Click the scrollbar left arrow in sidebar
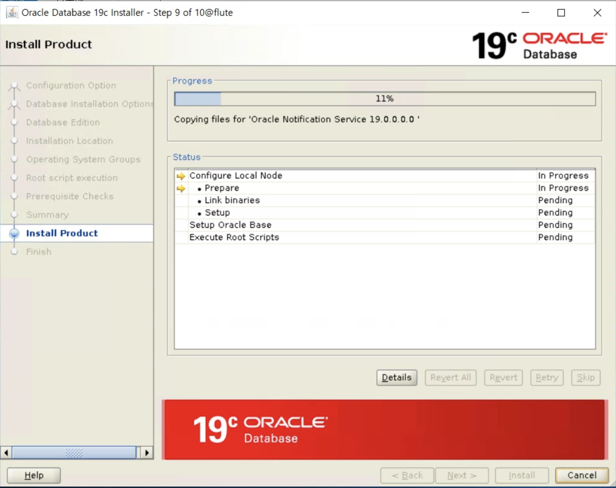This screenshot has height=488, width=616. click(x=6, y=453)
